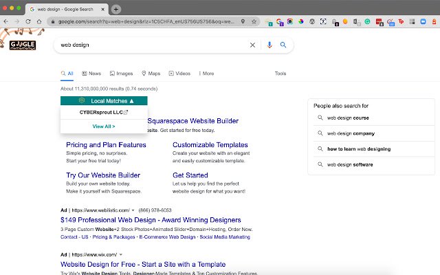Click View All local matches

(x=104, y=126)
